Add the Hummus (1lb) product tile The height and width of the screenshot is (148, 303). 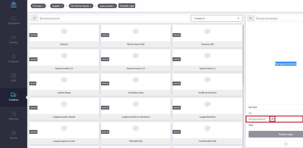[207, 36]
